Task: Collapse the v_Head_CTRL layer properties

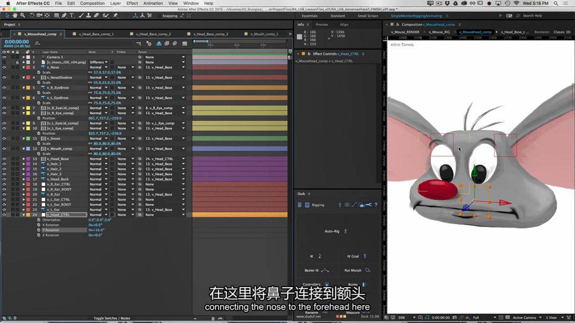Action: (x=24, y=215)
